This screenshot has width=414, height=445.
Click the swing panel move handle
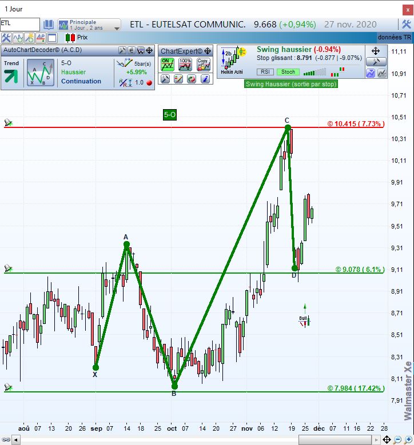376,51
